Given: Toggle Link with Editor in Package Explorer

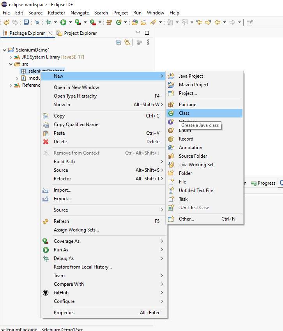Looking at the screenshot, I should tap(127, 43).
